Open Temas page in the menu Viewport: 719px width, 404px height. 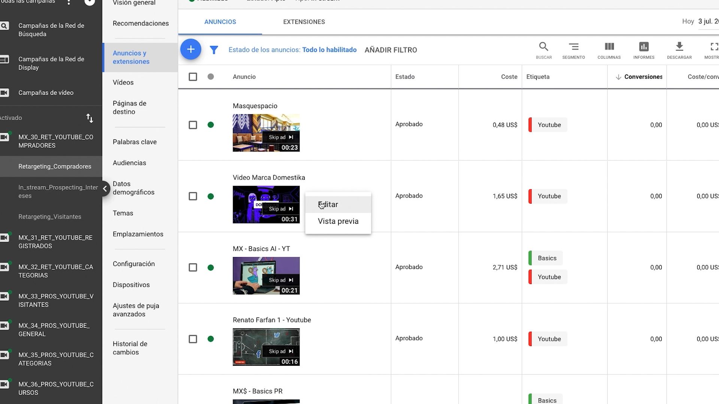[x=123, y=213]
